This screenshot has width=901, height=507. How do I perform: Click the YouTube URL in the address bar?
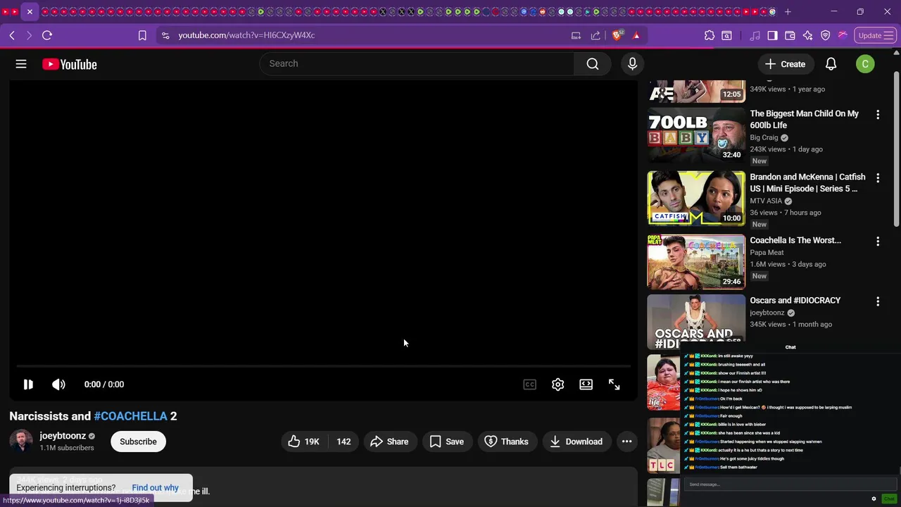pos(246,35)
